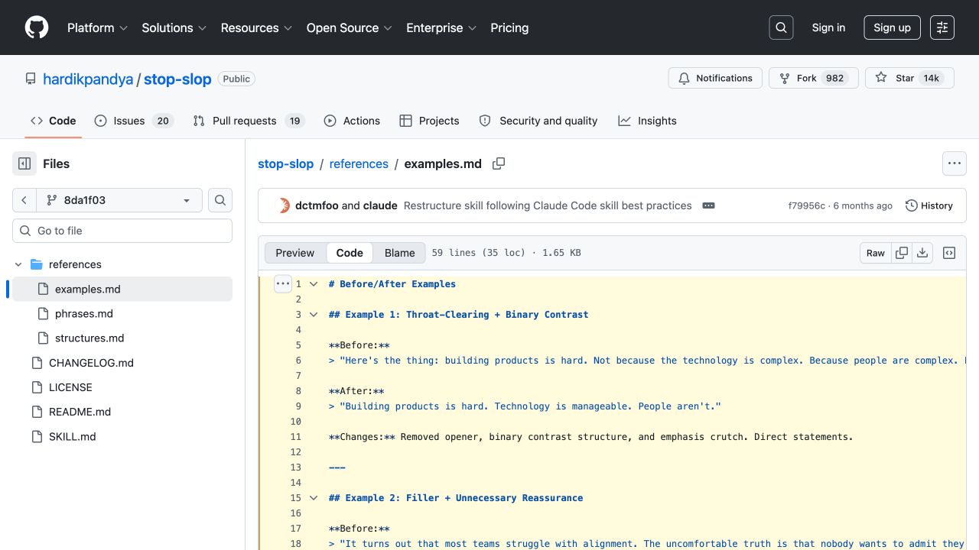Open the History link for this file
The image size is (979, 550).
(929, 205)
